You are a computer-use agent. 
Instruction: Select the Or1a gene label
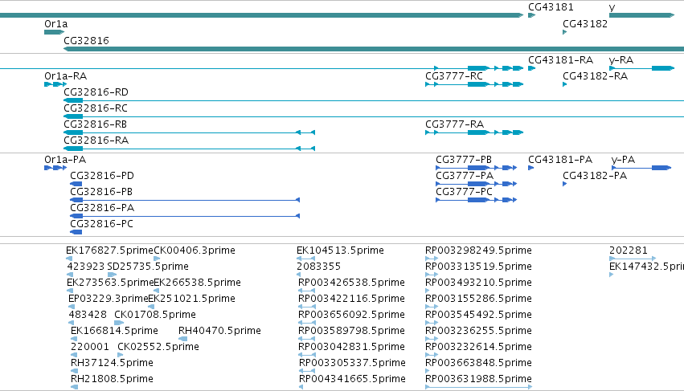(55, 24)
